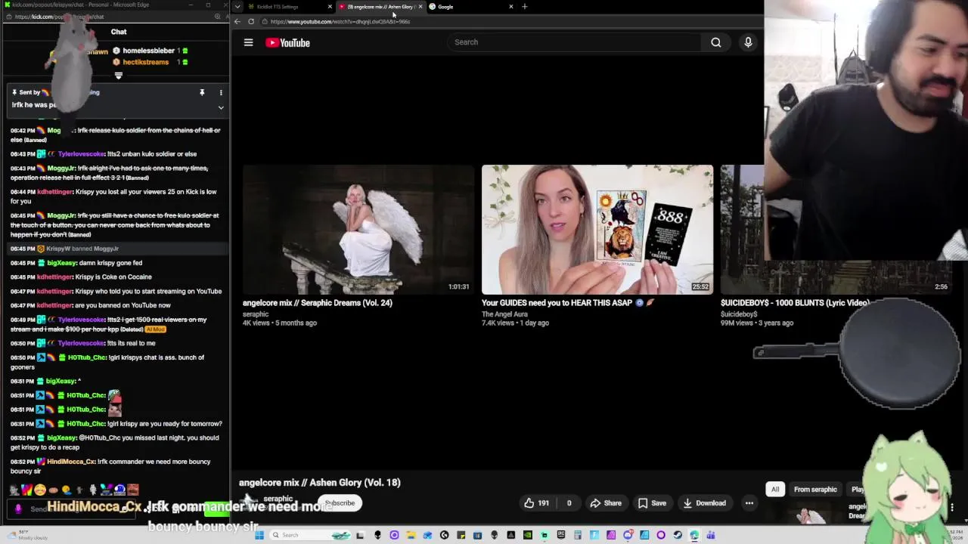Expand the tab search dropdown chevron

click(x=237, y=7)
